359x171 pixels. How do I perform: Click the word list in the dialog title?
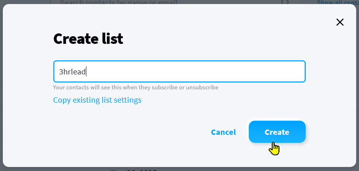tap(112, 39)
